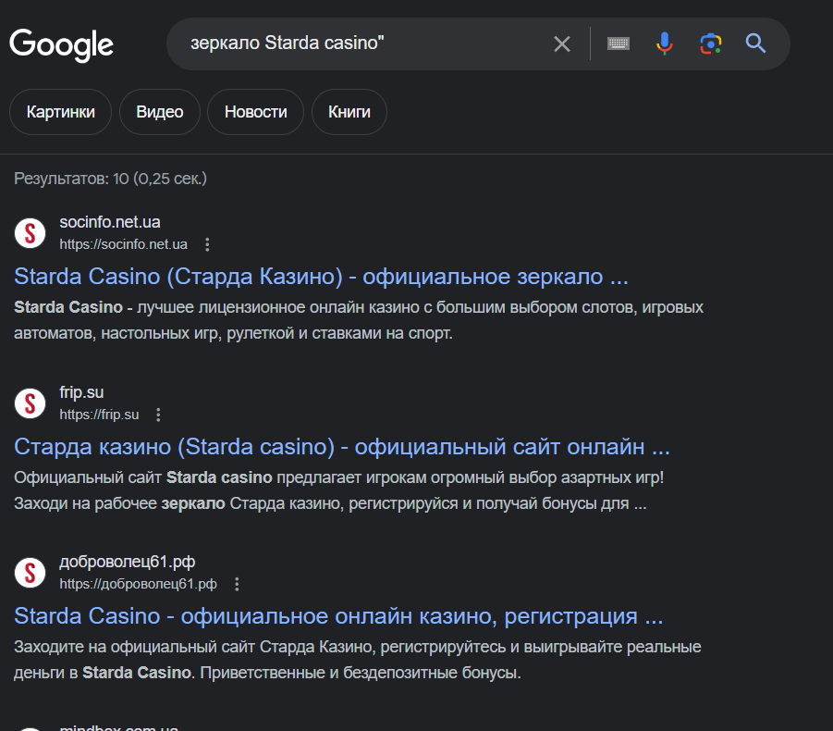Click the socinfo.net.ua site name
Image resolution: width=833 pixels, height=731 pixels.
(x=109, y=222)
